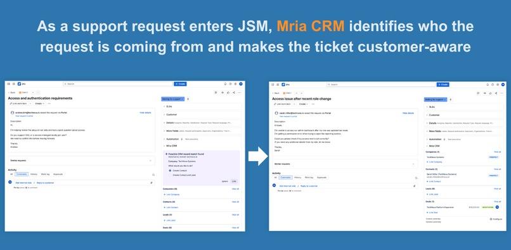Click attachment paperclip in authentication ticket comment box
The width and height of the screenshot is (511, 250).
152,183
